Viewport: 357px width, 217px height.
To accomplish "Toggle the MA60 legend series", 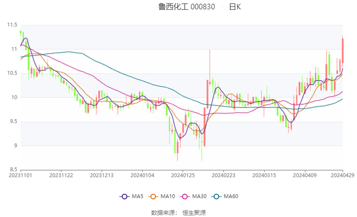I will coord(225,196).
